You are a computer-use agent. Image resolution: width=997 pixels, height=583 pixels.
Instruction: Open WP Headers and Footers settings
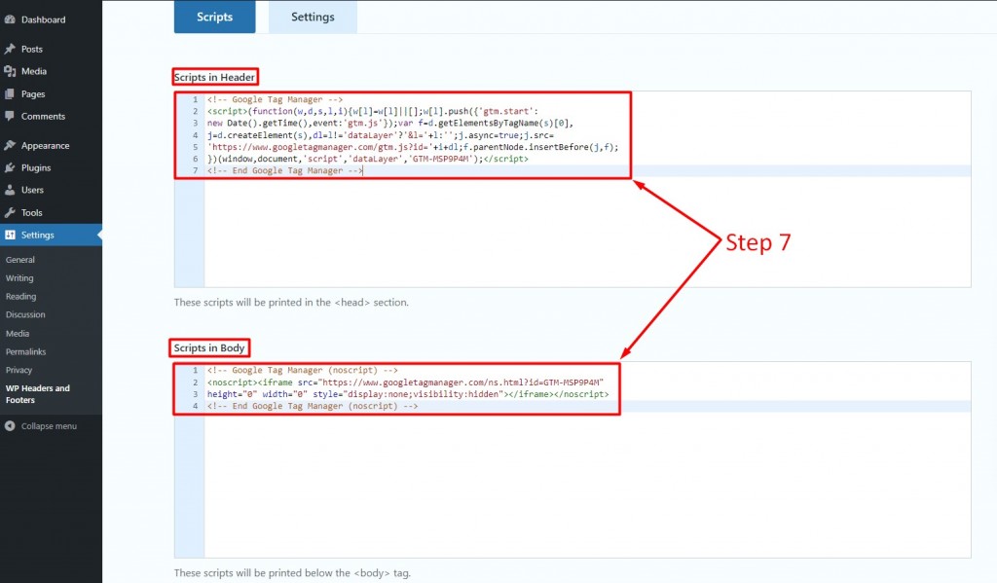[38, 394]
